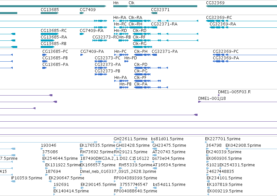Viewport: 277px width, 196px height.
Task: Click the Clk gene label
Action: click(132, 3)
